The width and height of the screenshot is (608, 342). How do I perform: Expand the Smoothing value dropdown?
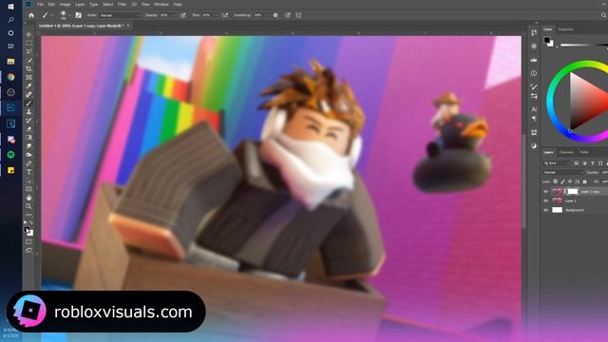coord(266,15)
